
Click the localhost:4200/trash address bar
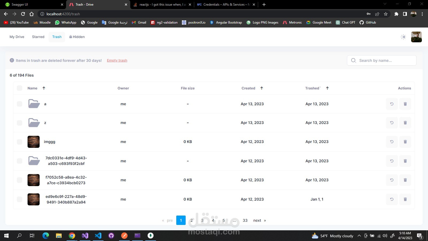coord(201,14)
